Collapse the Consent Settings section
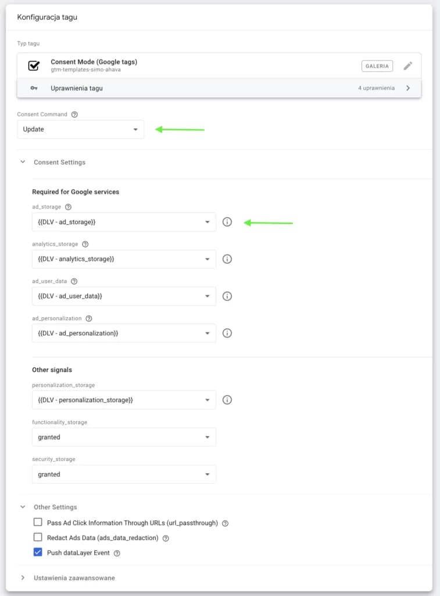The width and height of the screenshot is (440, 596). pos(23,162)
